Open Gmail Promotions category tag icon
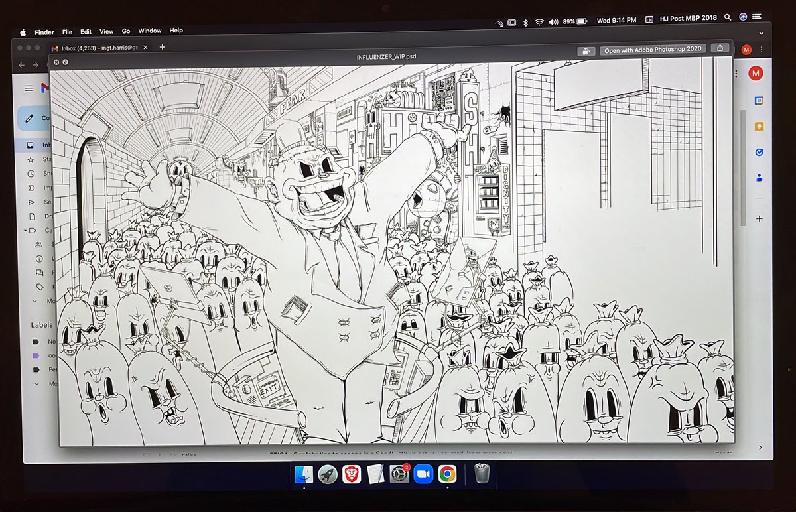Viewport: 796px width, 512px height. 40,287
